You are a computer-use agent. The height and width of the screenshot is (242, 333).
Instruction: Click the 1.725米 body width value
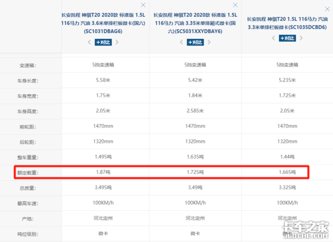click(287, 95)
